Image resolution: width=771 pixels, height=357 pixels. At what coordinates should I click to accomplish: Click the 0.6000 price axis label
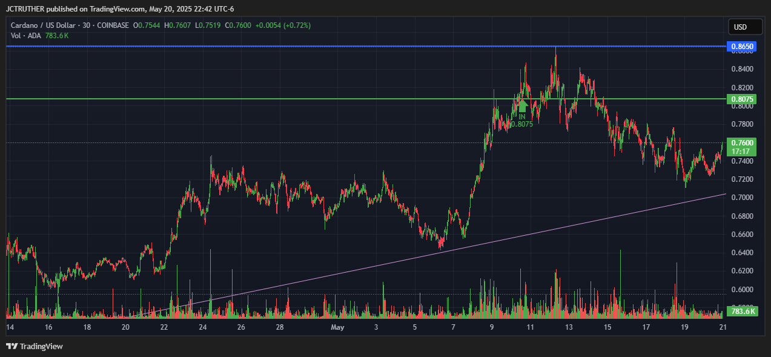pyautogui.click(x=742, y=289)
